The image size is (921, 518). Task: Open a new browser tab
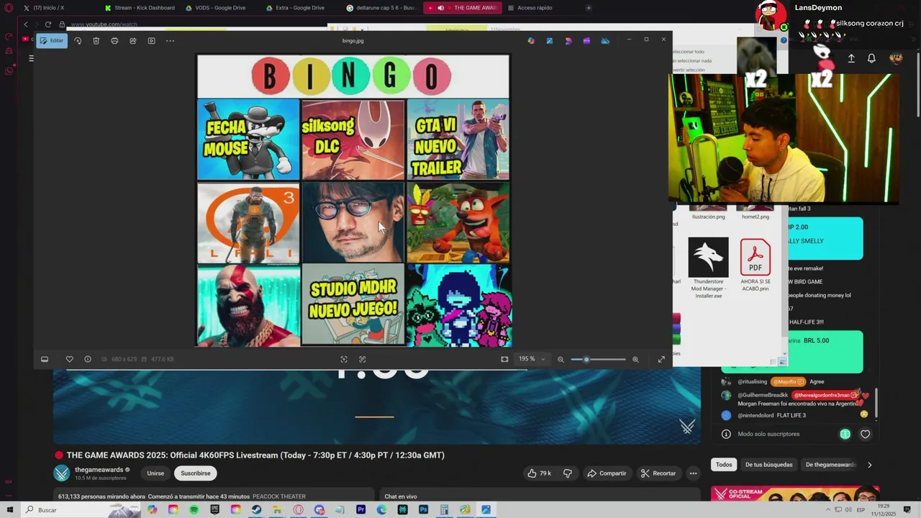[589, 8]
